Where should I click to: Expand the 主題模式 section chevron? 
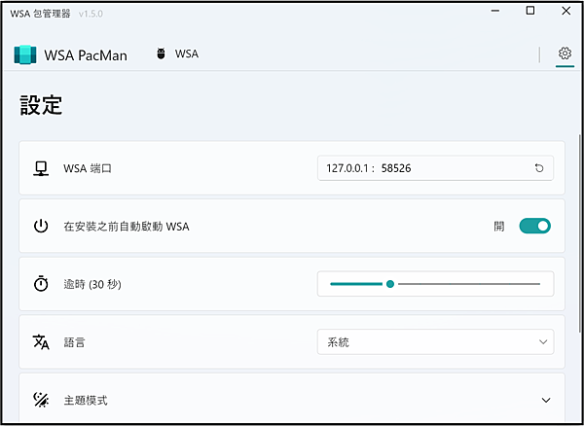[x=546, y=401]
